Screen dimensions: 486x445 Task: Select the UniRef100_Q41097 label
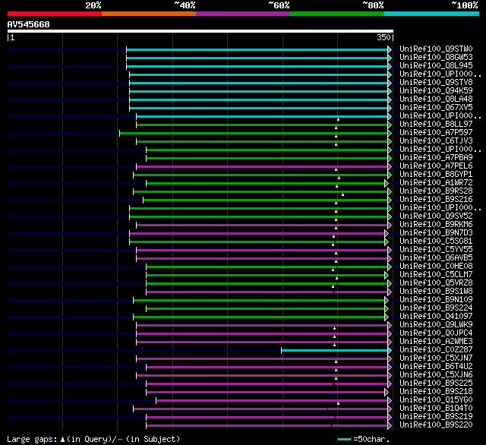coord(436,317)
